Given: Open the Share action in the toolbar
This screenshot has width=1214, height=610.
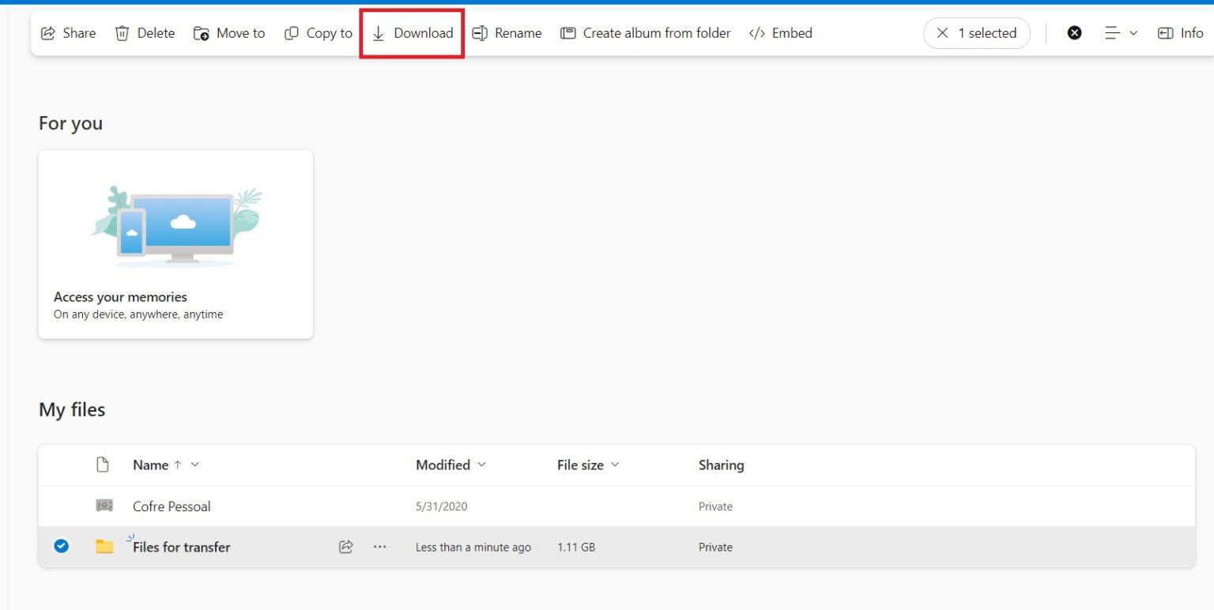Looking at the screenshot, I should 68,32.
